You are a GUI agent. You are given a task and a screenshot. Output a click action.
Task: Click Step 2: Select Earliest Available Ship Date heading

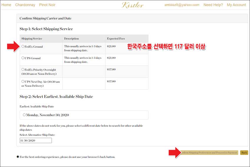[56, 97]
